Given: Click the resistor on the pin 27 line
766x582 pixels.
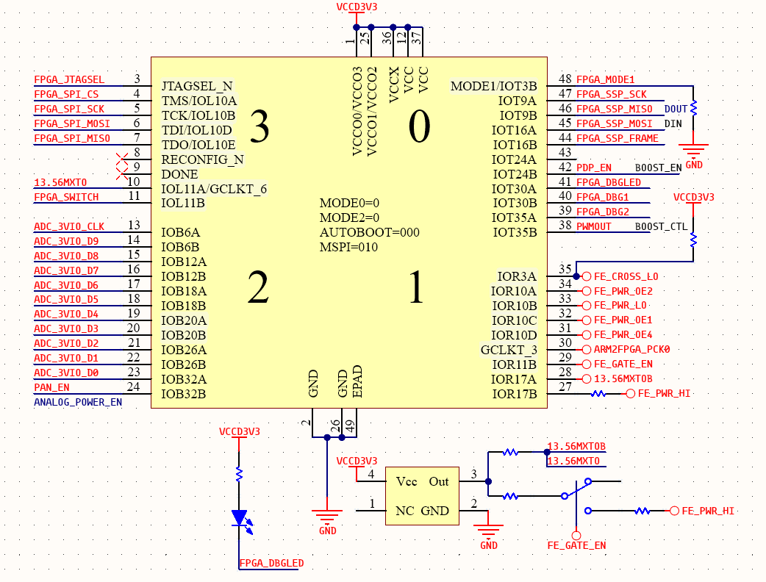Looking at the screenshot, I should (x=598, y=394).
